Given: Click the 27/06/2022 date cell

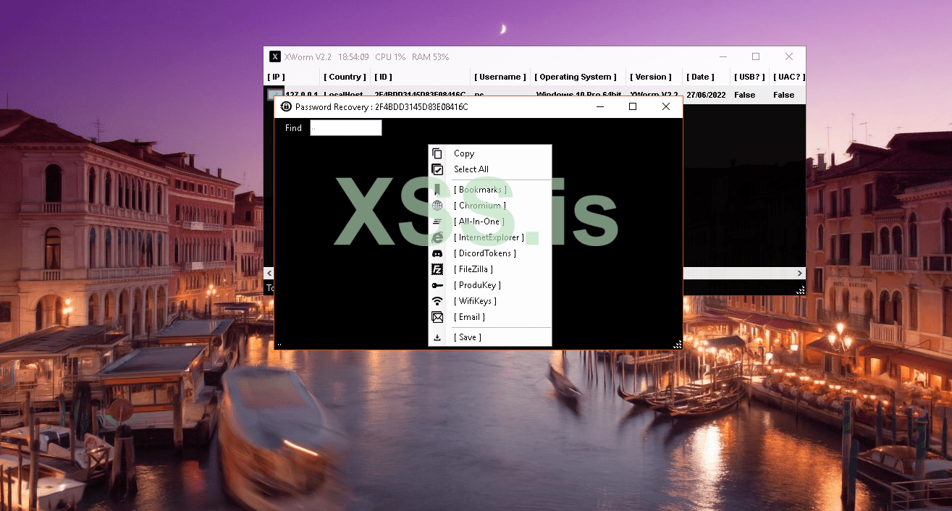Looking at the screenshot, I should 707,95.
